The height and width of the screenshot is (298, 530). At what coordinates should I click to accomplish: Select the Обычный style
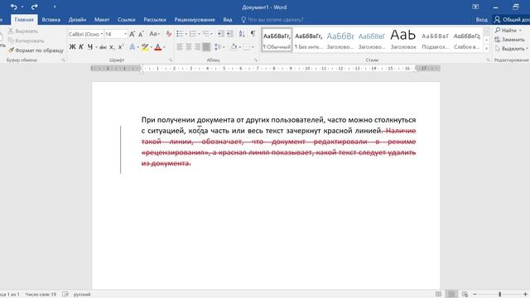pyautogui.click(x=277, y=40)
